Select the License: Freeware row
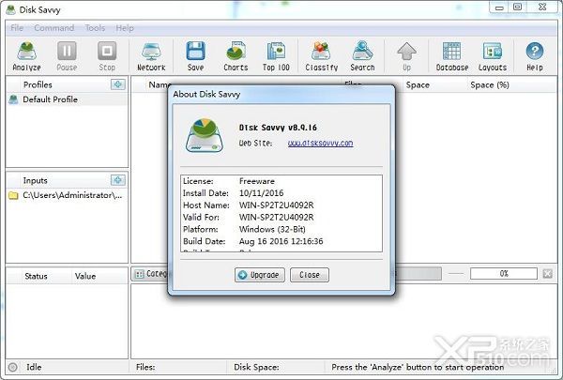 tap(281, 181)
